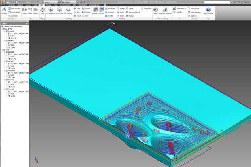Open the Generic material dropdown

click(x=51, y=2)
